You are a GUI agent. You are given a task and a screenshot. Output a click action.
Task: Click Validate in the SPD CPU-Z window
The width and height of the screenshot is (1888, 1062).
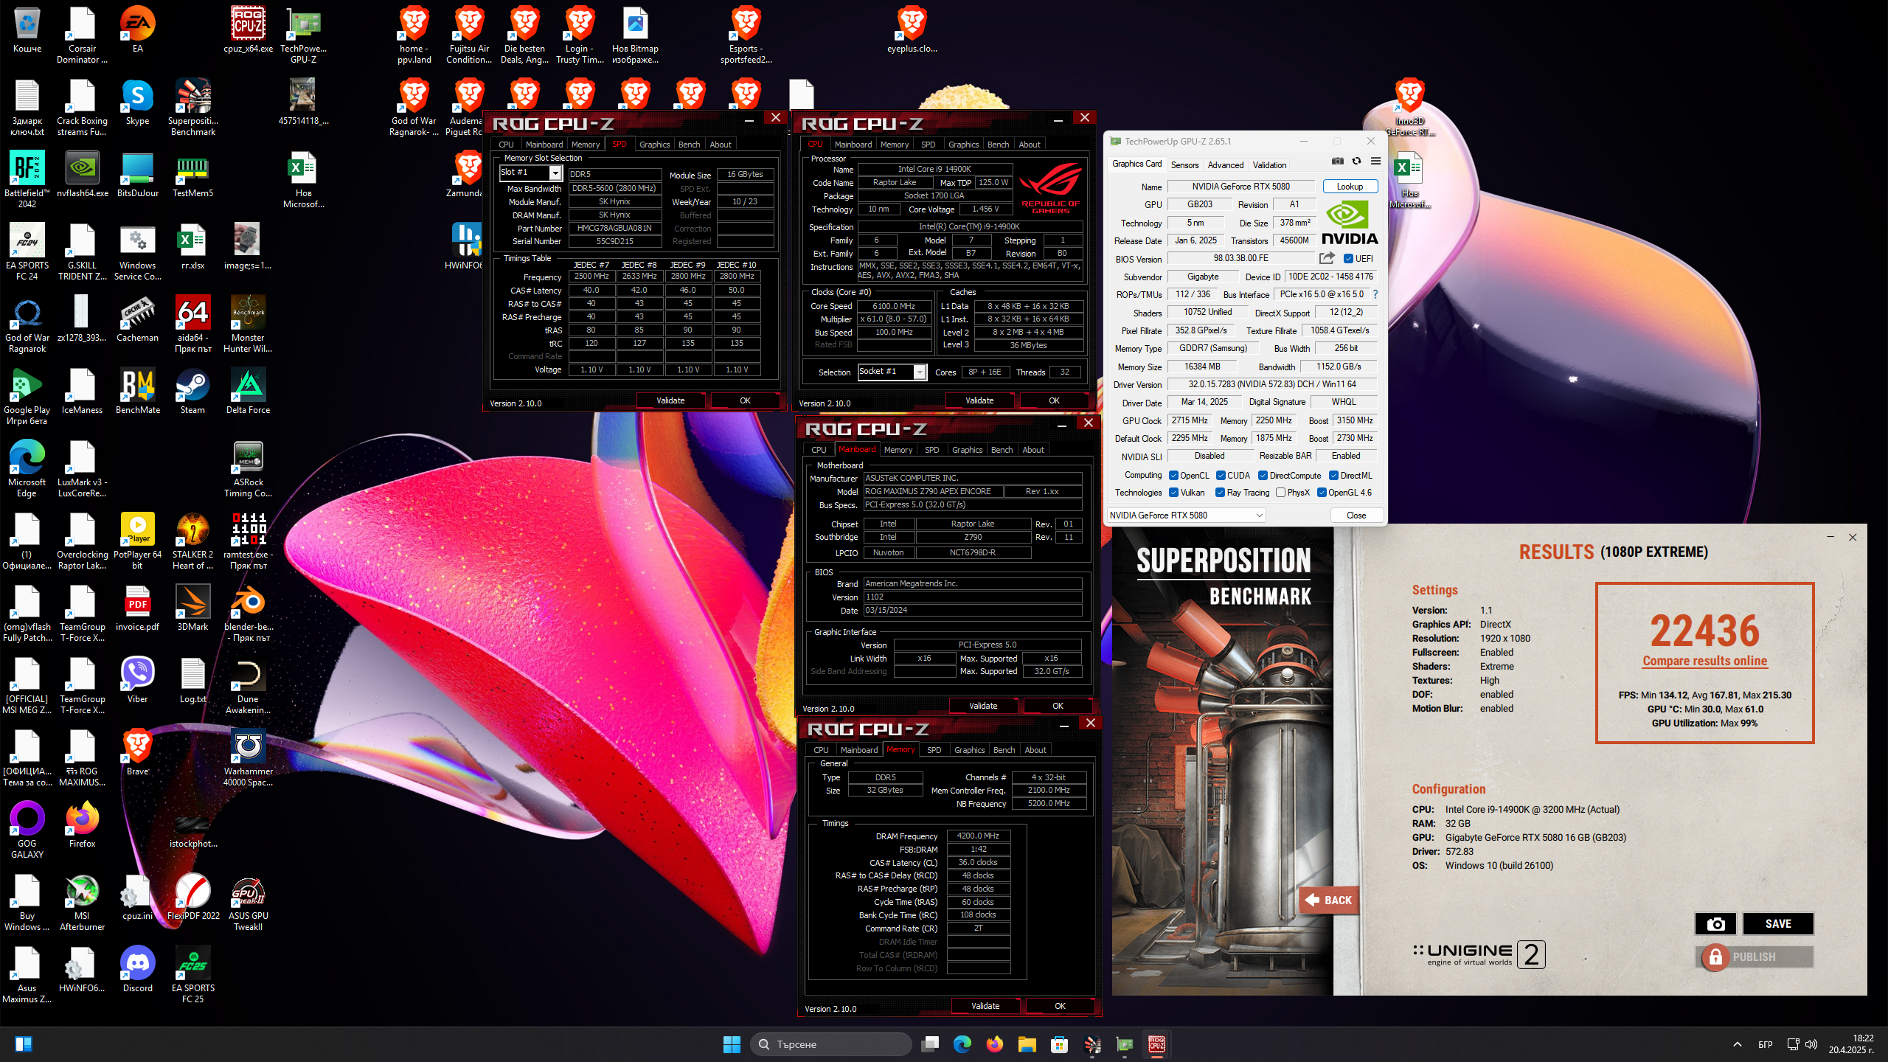[670, 400]
